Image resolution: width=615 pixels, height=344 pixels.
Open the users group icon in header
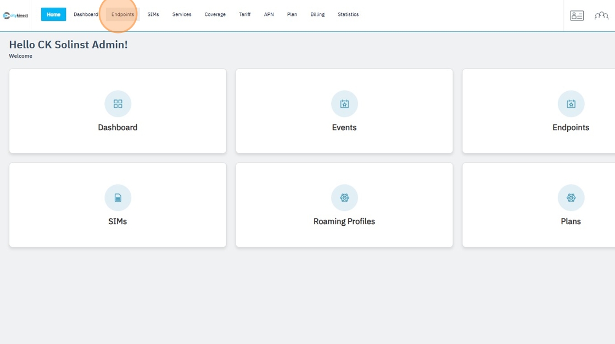click(601, 16)
